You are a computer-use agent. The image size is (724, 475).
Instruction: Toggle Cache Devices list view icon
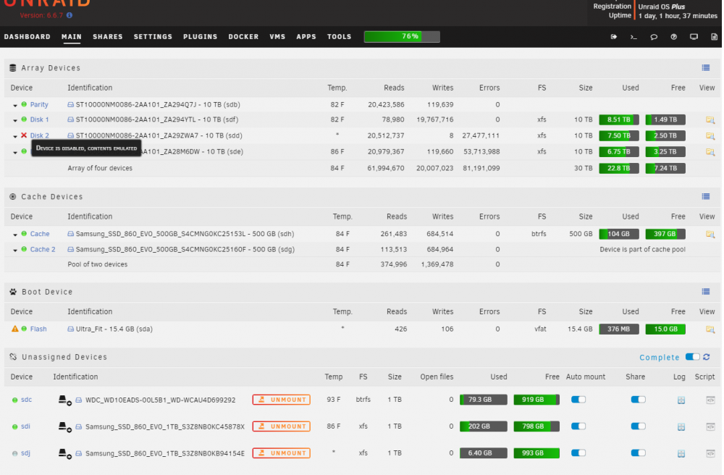tap(705, 197)
